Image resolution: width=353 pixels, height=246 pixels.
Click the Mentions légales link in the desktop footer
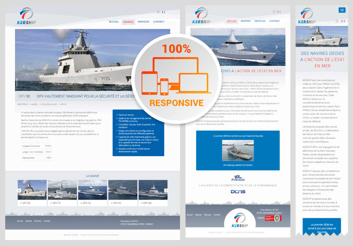coord(71,235)
